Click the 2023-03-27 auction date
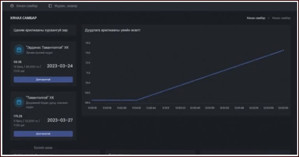Image resolution: width=299 pixels, height=157 pixels. point(60,120)
